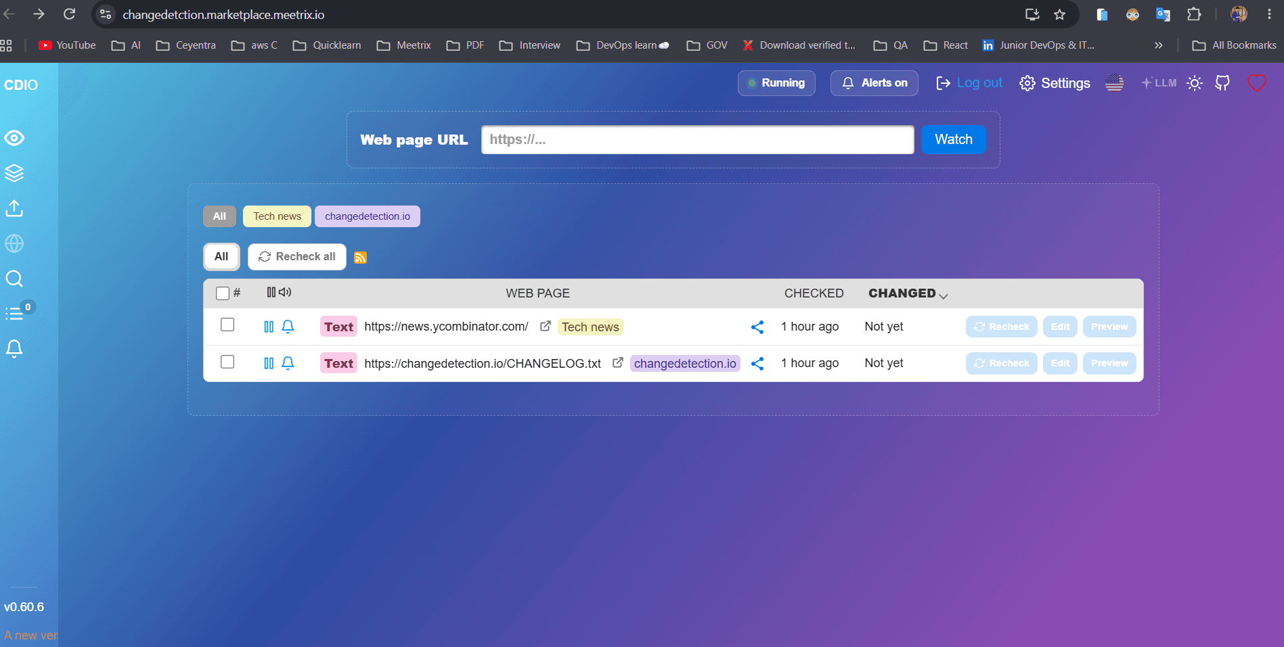Toggle the Alerts on button
Image resolution: width=1284 pixels, height=647 pixels.
[x=874, y=83]
